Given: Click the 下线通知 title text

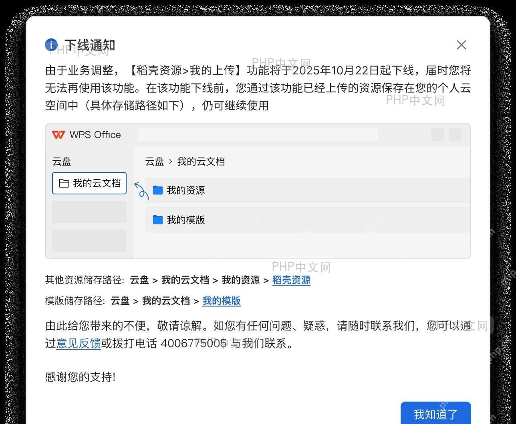Looking at the screenshot, I should [90, 45].
